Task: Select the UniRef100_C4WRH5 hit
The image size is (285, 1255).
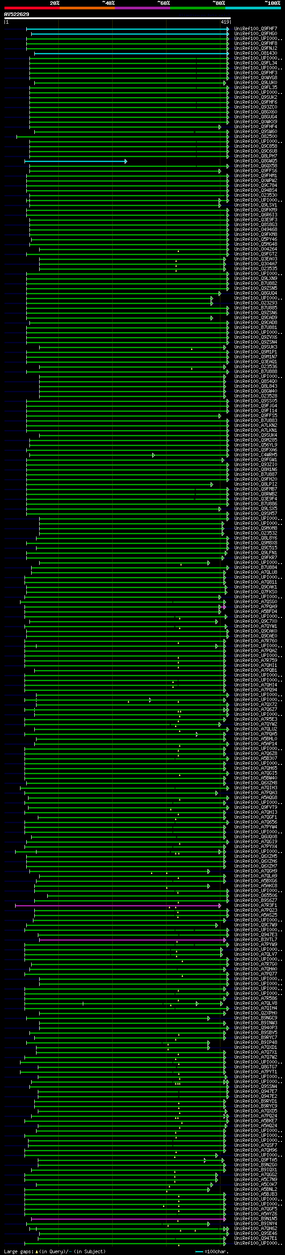Action: [x=256, y=455]
